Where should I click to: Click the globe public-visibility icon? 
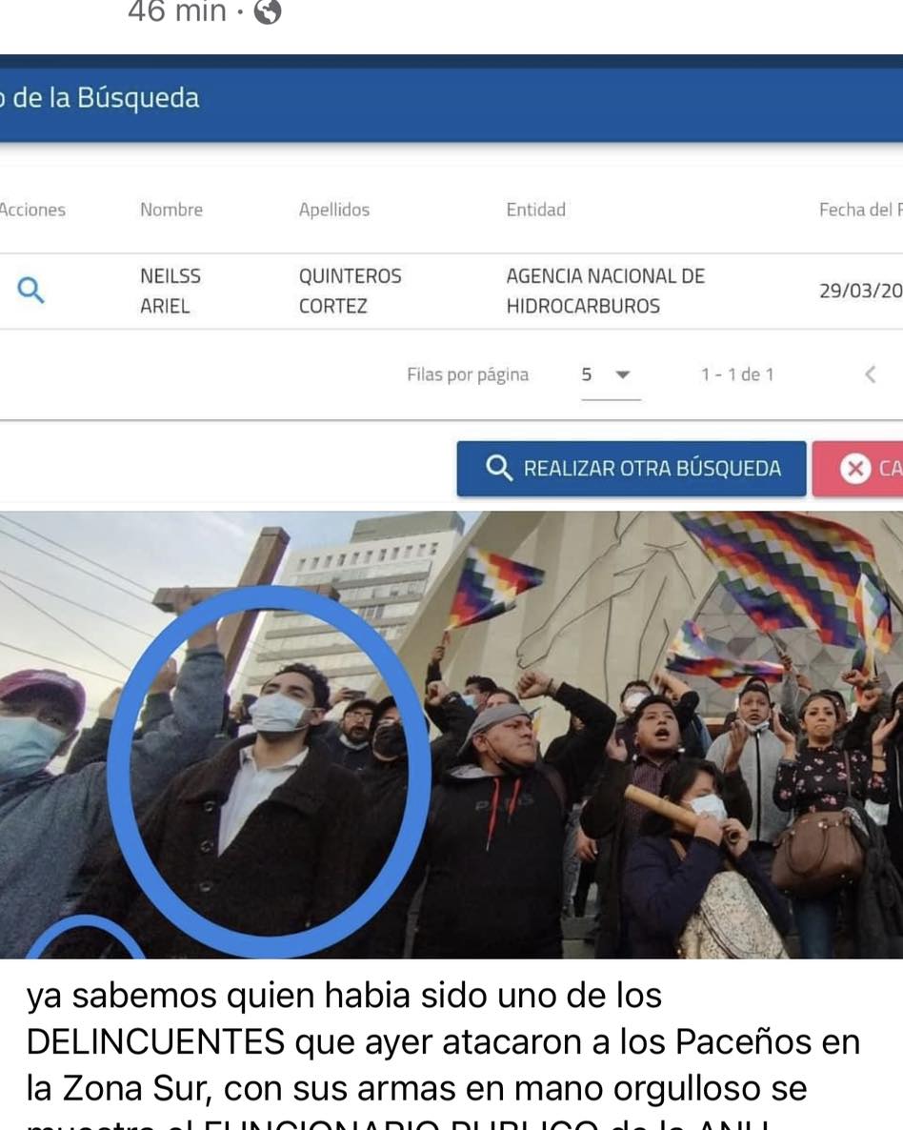268,11
